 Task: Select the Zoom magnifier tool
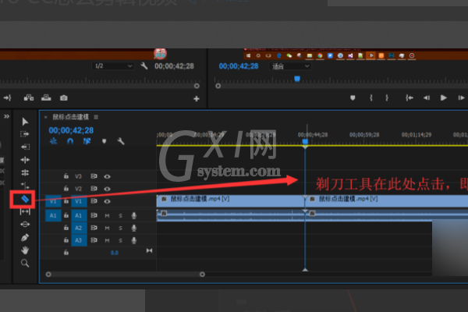[25, 263]
